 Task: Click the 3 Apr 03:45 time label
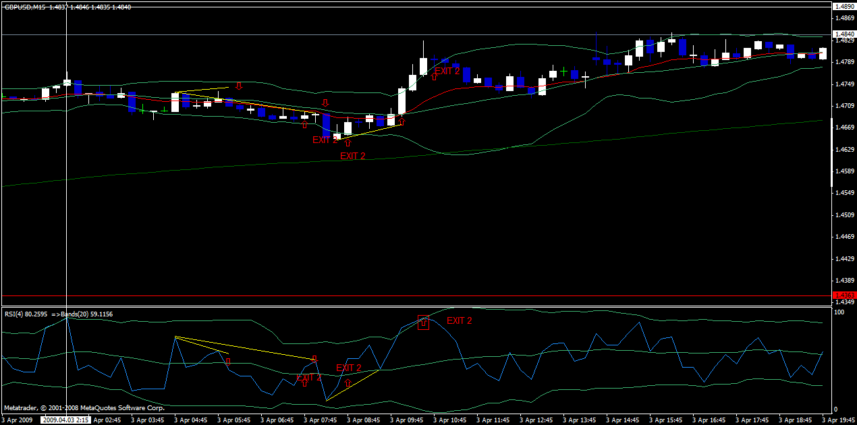pyautogui.click(x=146, y=420)
